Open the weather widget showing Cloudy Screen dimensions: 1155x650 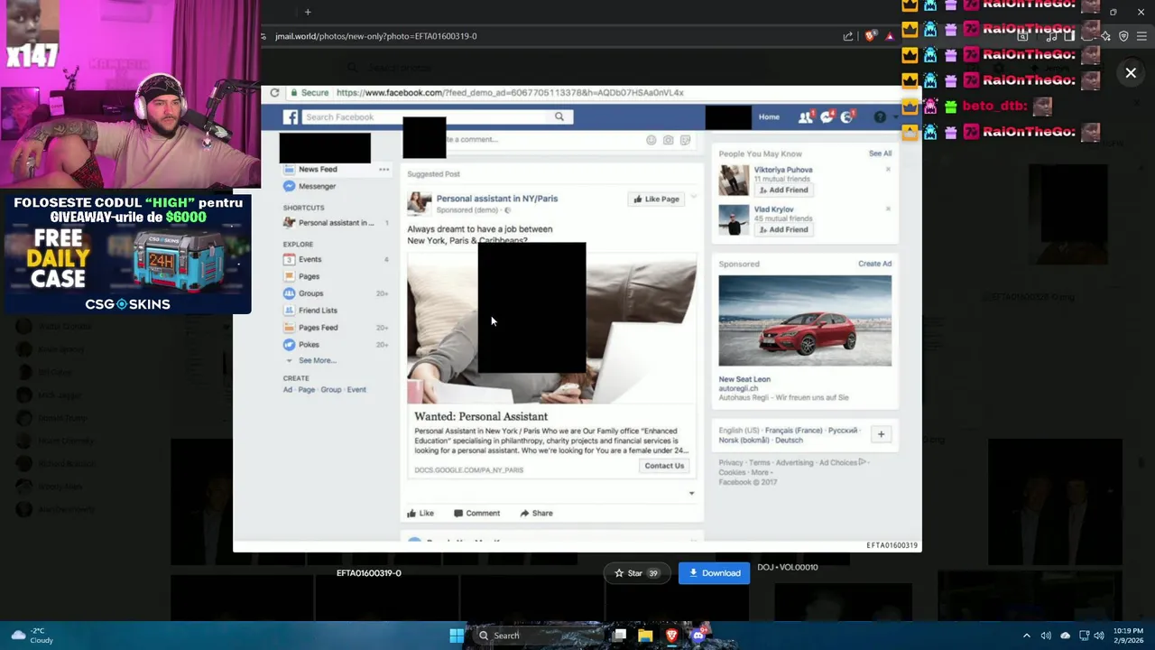click(x=32, y=636)
